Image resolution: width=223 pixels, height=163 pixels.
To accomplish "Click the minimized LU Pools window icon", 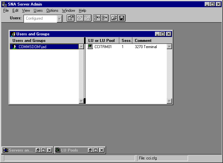I will [58, 150].
